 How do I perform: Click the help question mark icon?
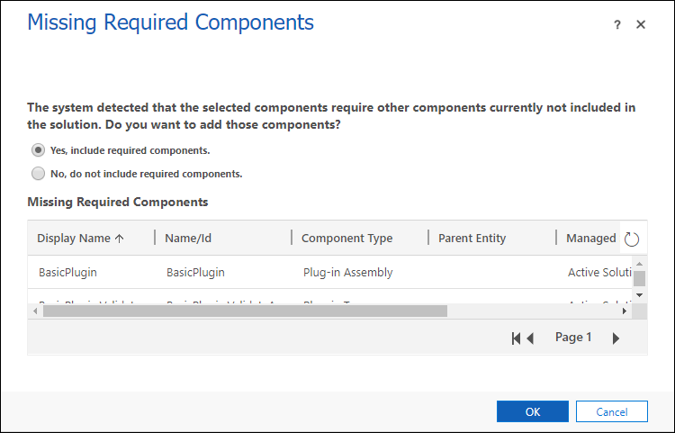coord(617,25)
